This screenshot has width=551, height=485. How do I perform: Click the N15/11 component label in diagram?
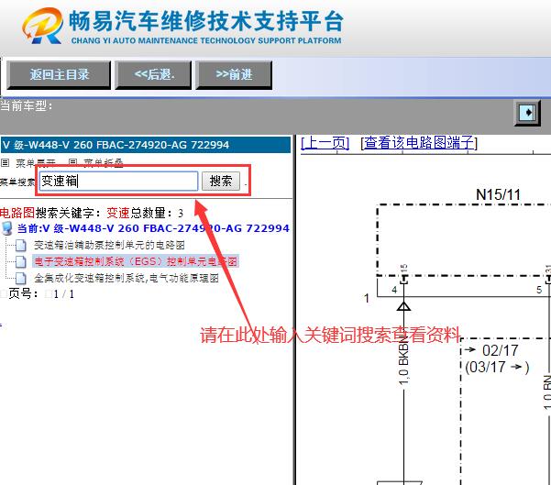(498, 194)
